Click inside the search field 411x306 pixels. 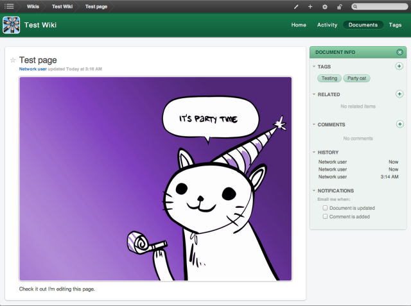(380, 6)
